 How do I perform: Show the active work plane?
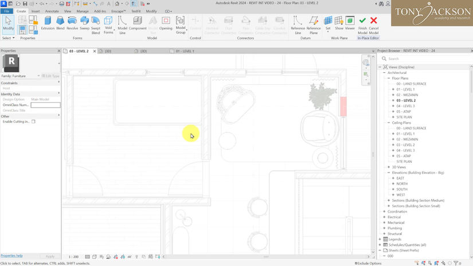click(339, 24)
